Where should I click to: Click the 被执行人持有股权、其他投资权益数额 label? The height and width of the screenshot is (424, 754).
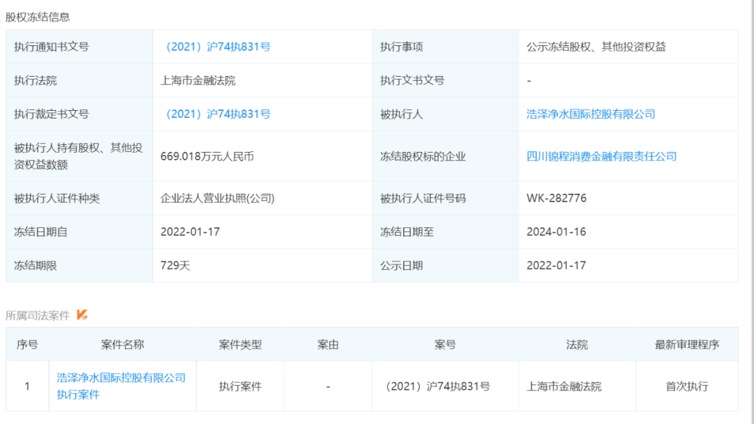point(78,156)
